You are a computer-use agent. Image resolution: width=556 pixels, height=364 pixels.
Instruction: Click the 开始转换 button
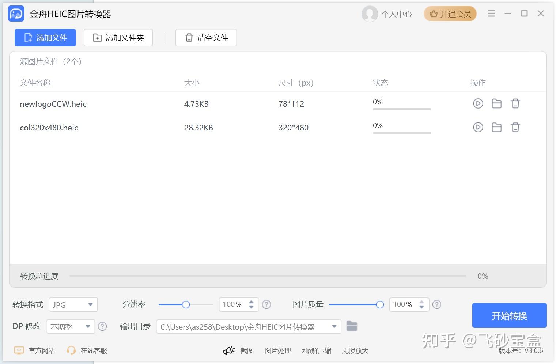point(509,315)
